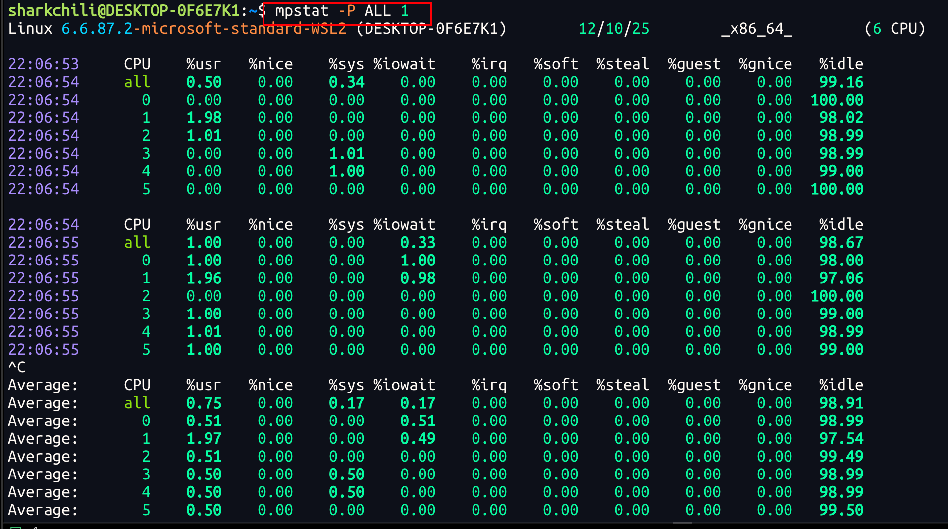Click the 98.02 %idle value
Image resolution: width=948 pixels, height=529 pixels.
point(841,118)
